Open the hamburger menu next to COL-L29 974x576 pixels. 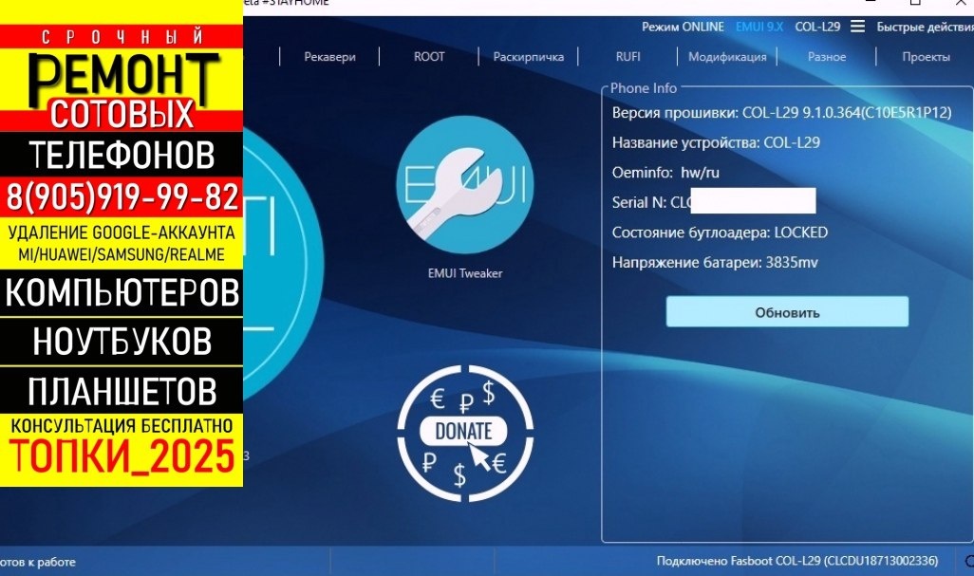[x=857, y=27]
